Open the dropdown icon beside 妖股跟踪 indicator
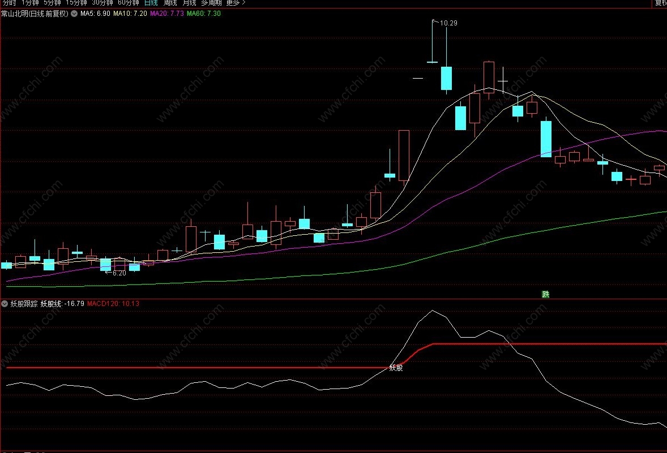667x453 pixels. coord(5,304)
